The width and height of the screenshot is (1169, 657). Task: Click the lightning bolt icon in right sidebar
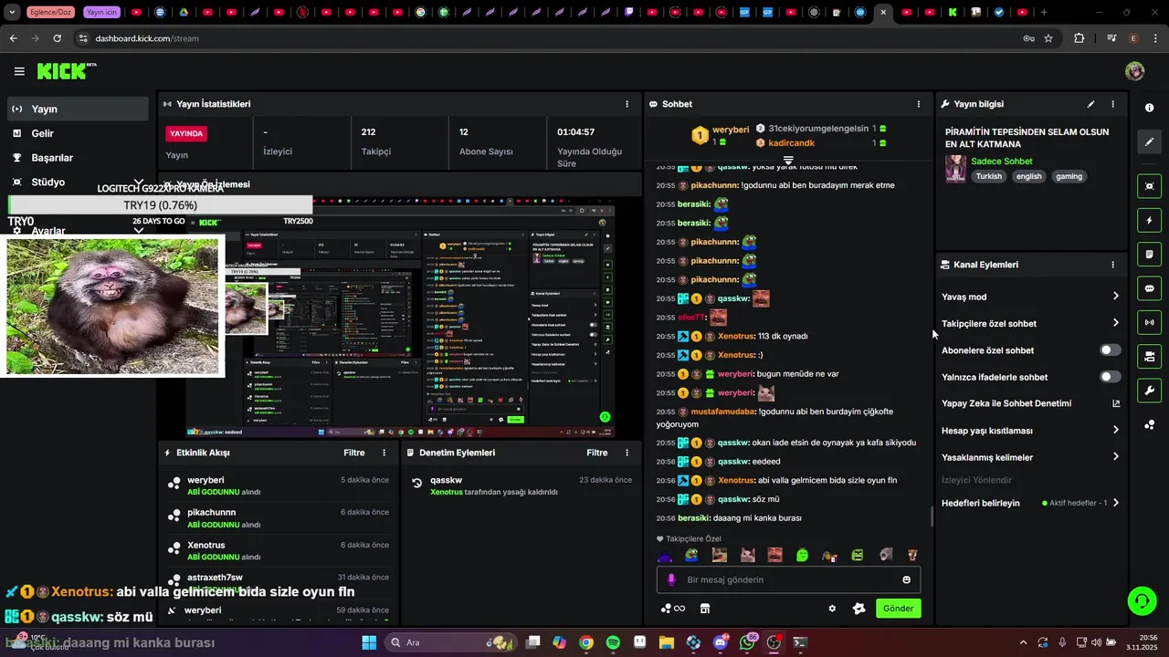(x=1149, y=221)
